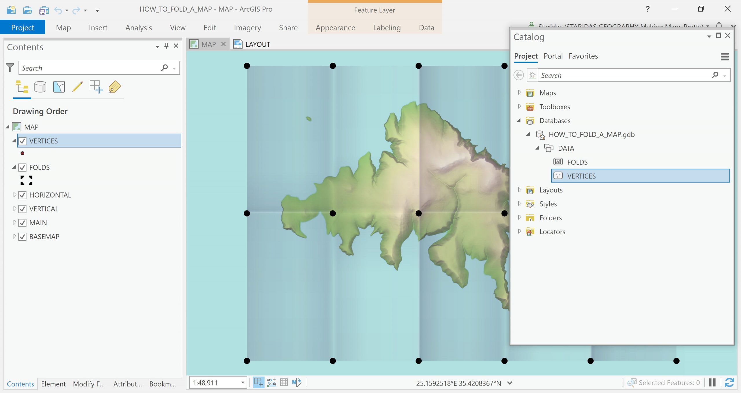Click Save project icon in title bar
Screen dimensions: 741x393
click(x=44, y=10)
